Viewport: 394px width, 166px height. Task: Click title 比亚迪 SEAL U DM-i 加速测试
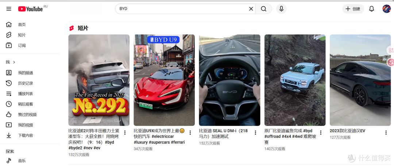click(223, 134)
